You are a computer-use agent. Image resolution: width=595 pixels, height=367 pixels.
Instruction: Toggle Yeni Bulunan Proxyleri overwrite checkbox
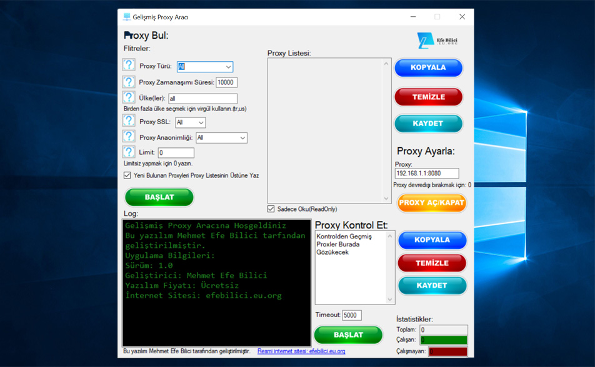click(x=127, y=175)
